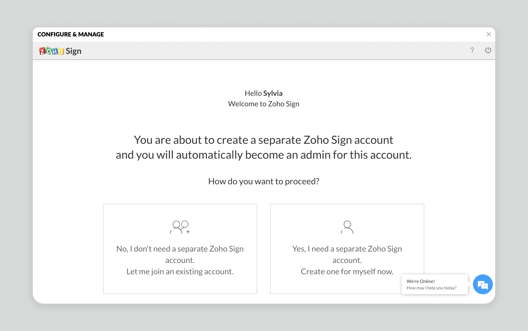Click the power sign-out icon

[488, 50]
